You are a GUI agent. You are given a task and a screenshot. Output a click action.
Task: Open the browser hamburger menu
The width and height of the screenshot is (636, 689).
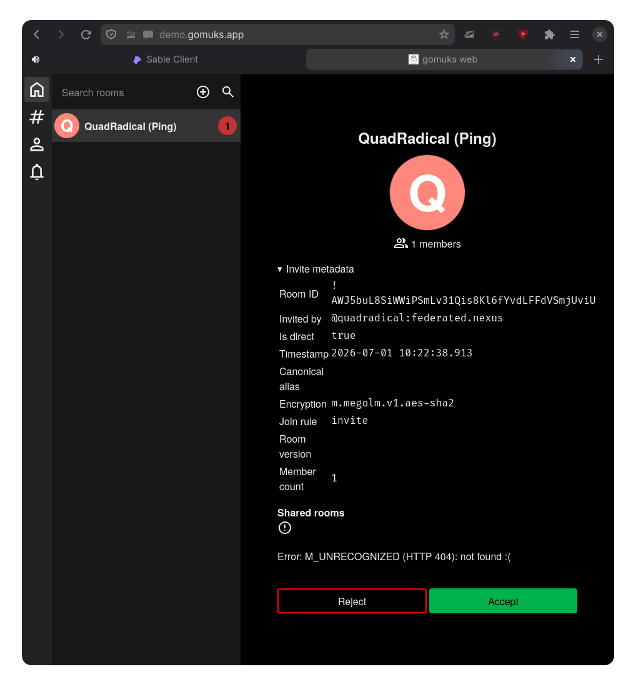tap(575, 34)
